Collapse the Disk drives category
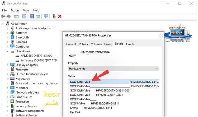The height and width of the screenshot is (117, 198). (x=7, y=51)
